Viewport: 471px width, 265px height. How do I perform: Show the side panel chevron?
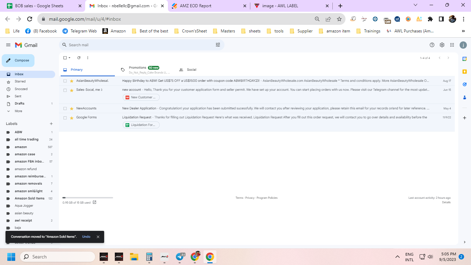coord(464,242)
